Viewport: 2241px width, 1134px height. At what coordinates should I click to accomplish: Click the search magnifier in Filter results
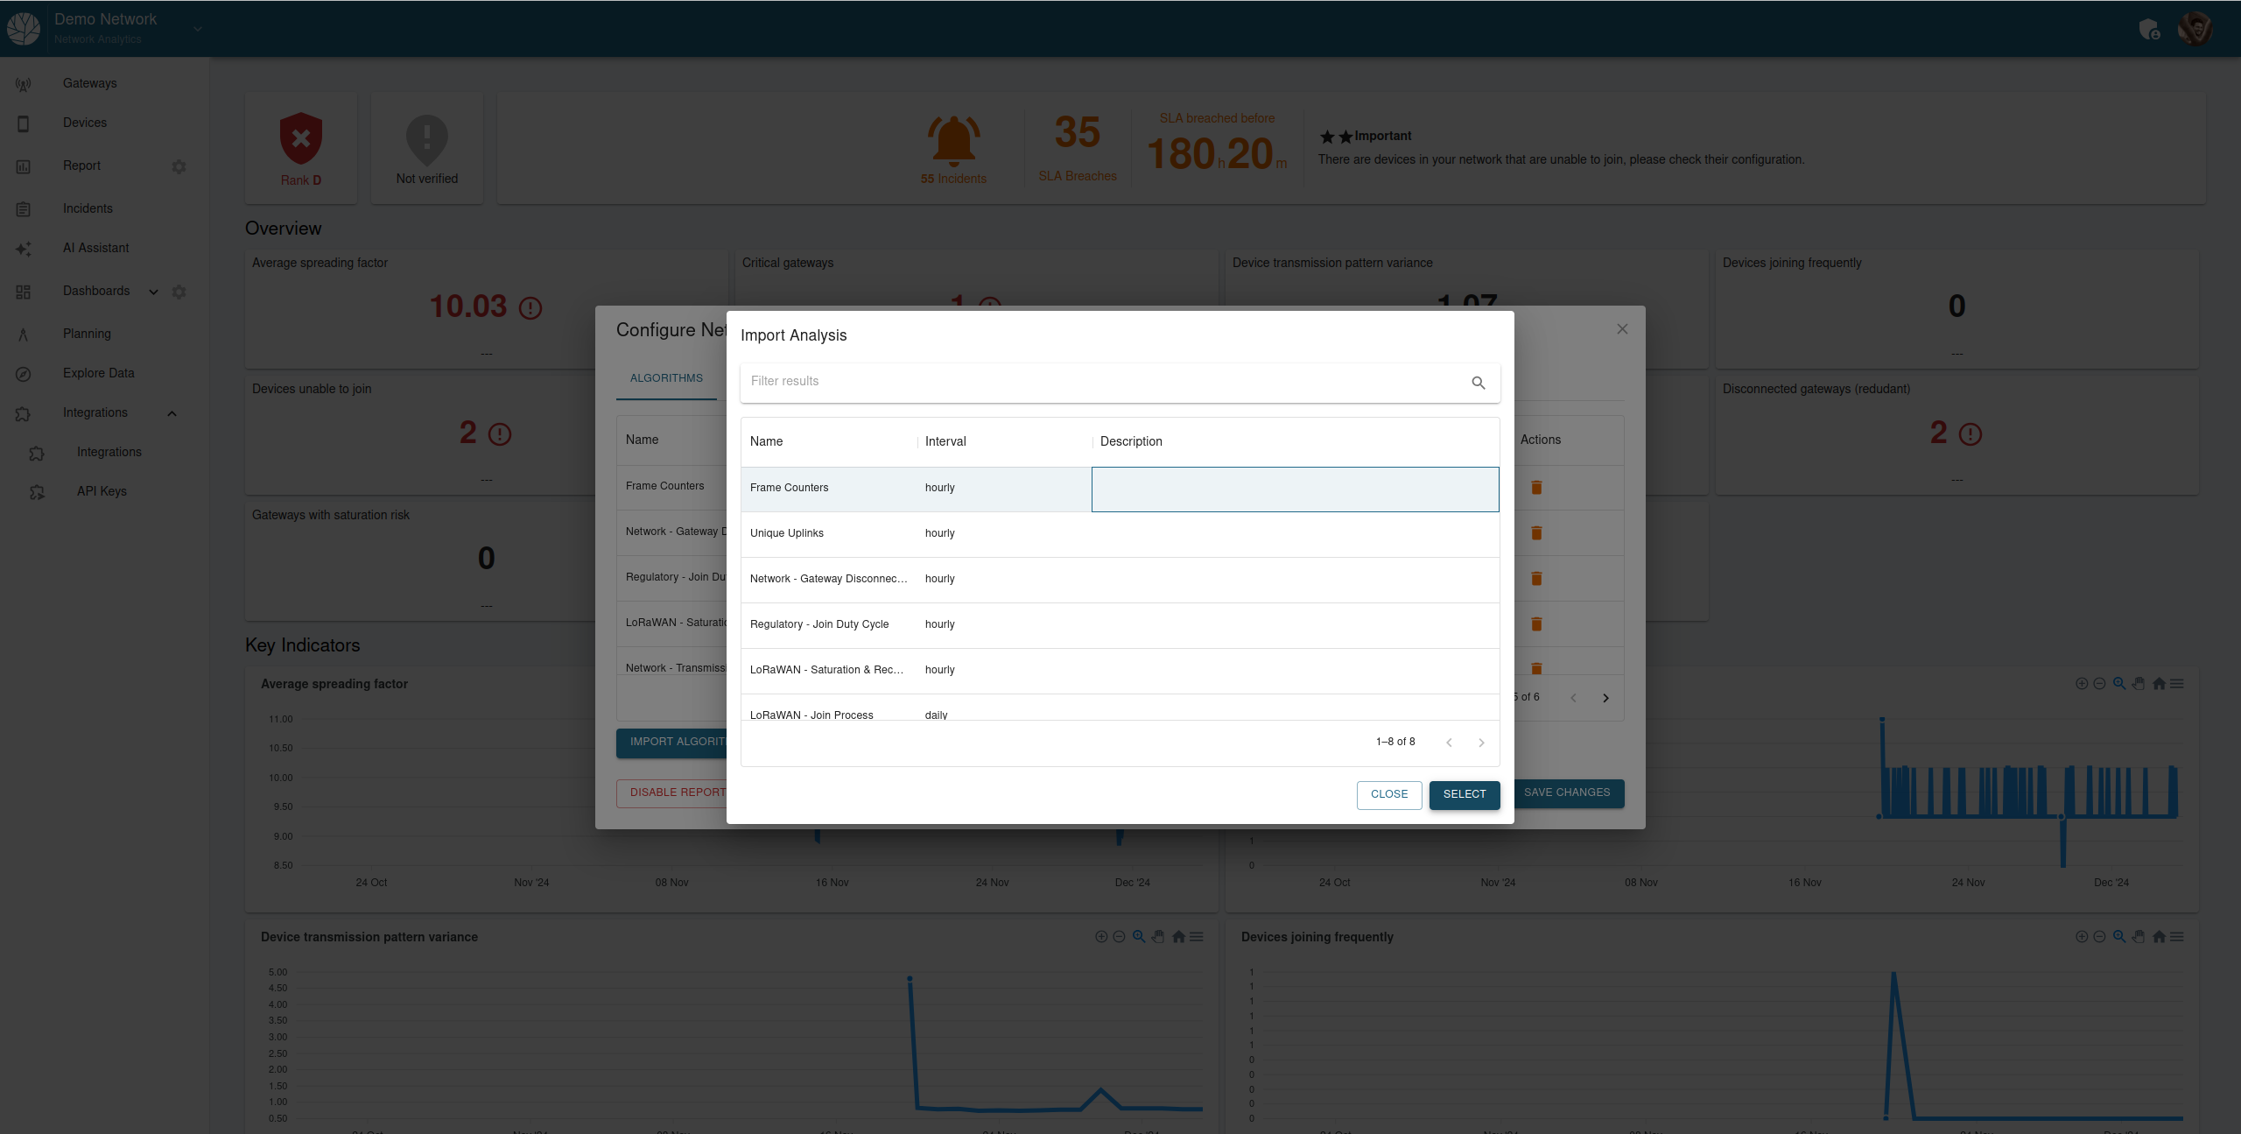(x=1479, y=383)
